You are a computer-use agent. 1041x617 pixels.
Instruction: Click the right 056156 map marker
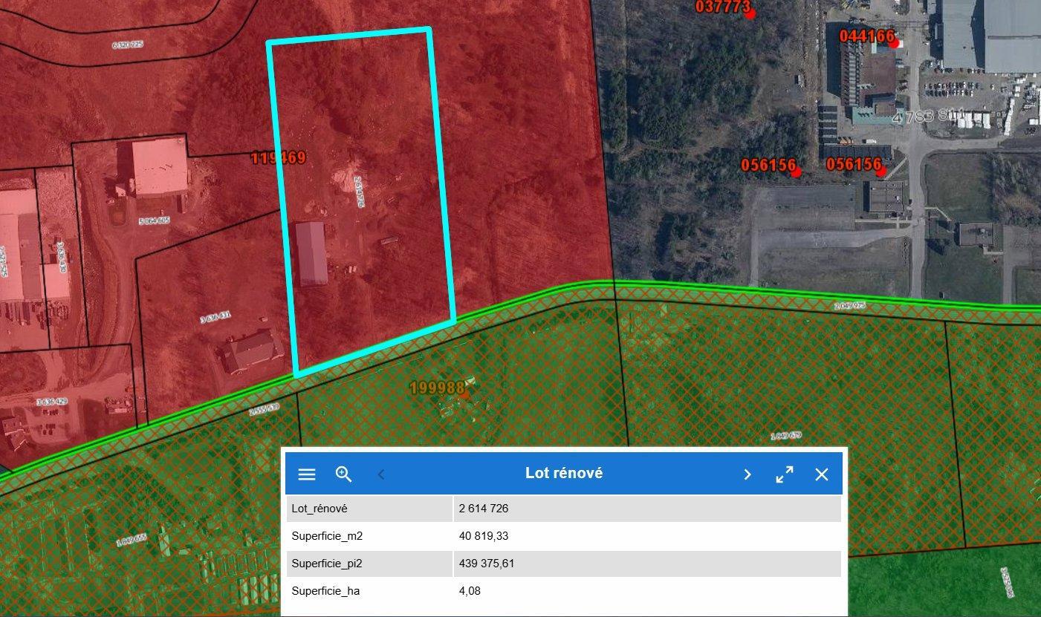pos(881,172)
